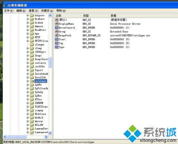Select the lanmanworkstation key
The width and height of the screenshot is (178, 144).
[x=41, y=132]
